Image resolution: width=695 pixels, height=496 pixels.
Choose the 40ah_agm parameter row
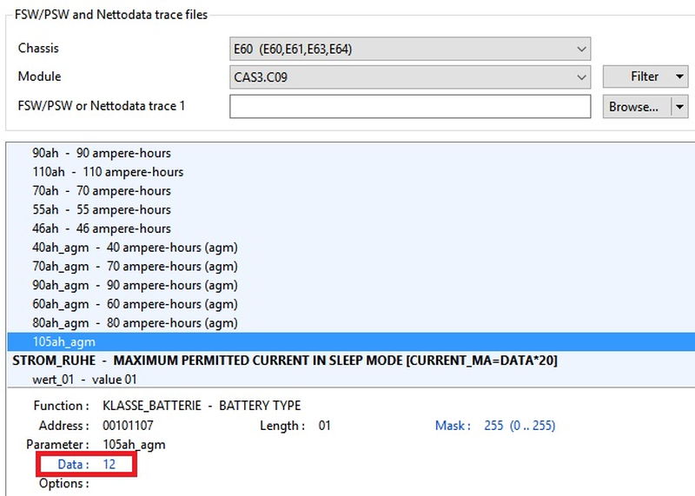[x=135, y=248]
